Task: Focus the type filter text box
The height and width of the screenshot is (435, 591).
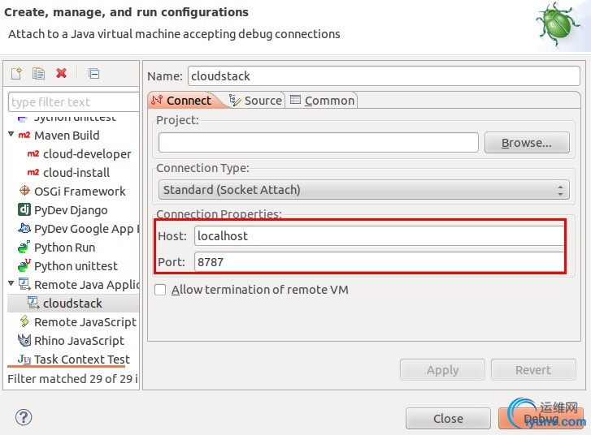Action: click(x=73, y=102)
